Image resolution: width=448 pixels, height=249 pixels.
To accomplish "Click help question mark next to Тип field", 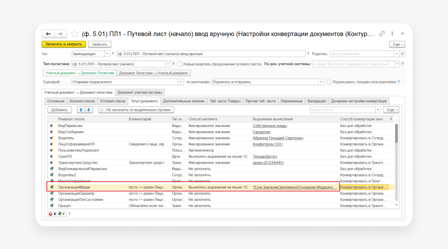I will [x=113, y=54].
